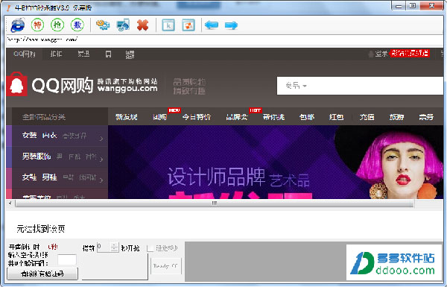Click the Ready GO button
Viewport: 447px width, 287px height.
[165, 266]
